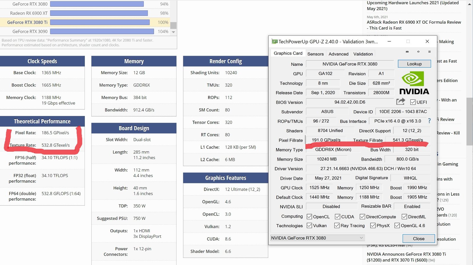Toggle the DirectML checkbox
This screenshot has width=473, height=265.
[x=404, y=217]
